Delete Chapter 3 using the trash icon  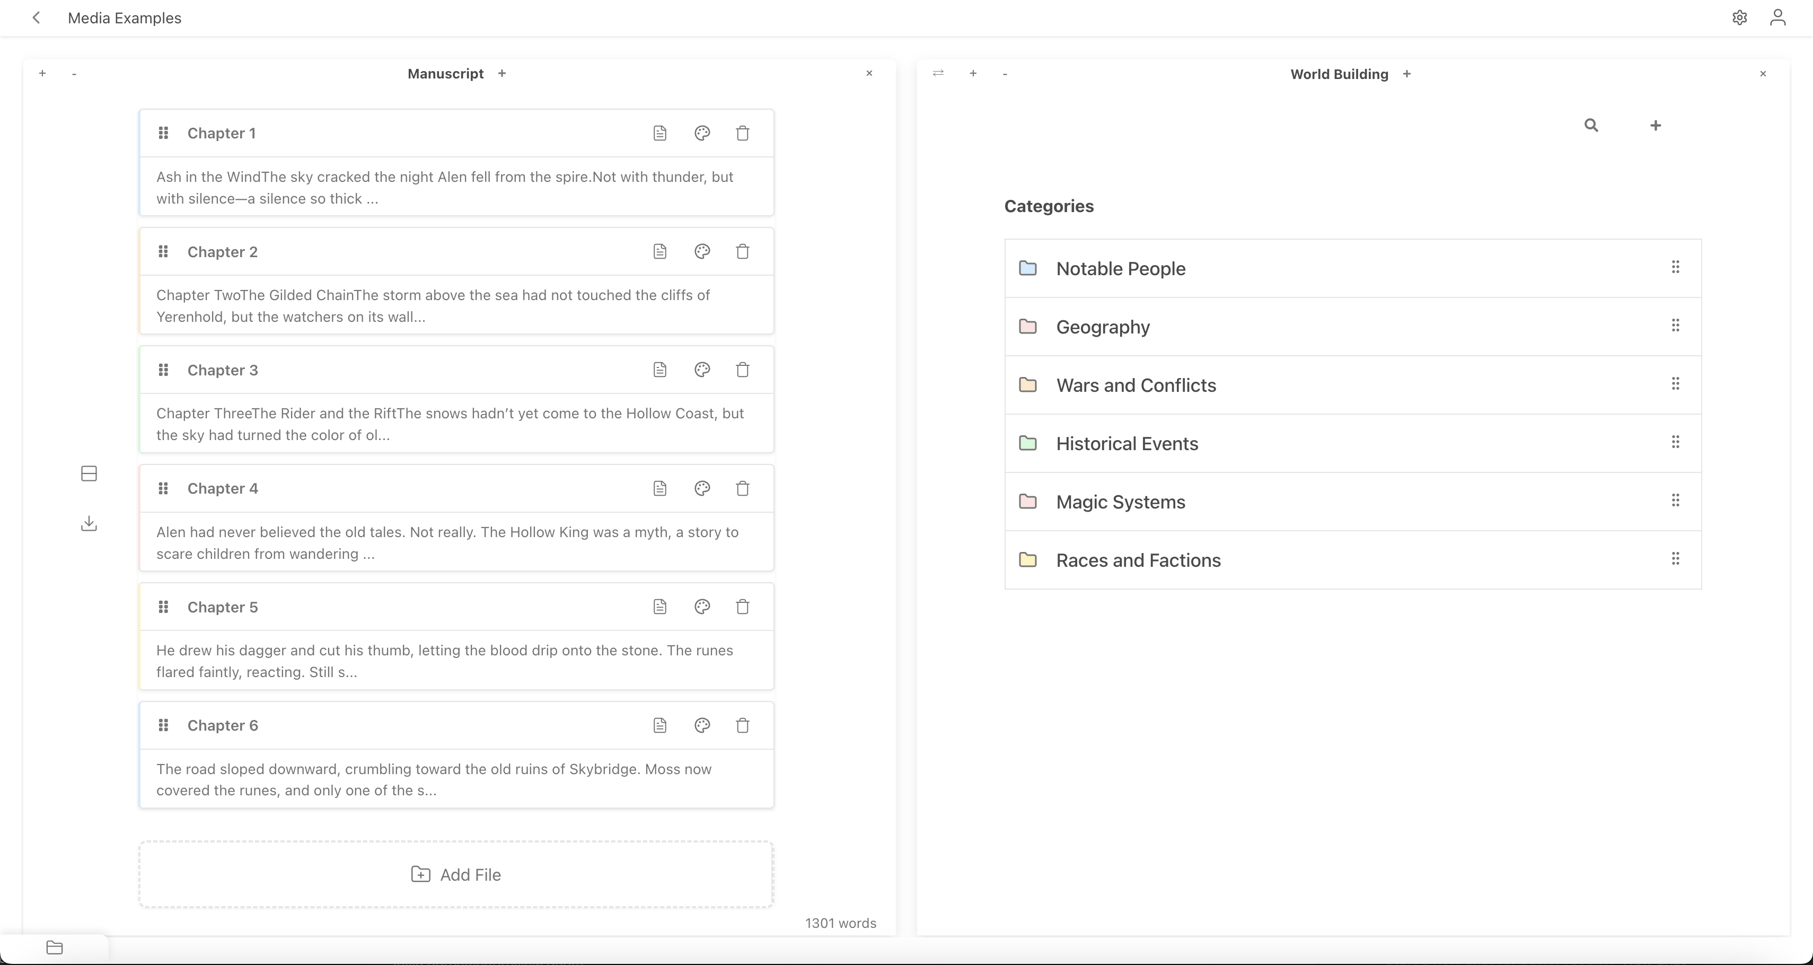(743, 370)
